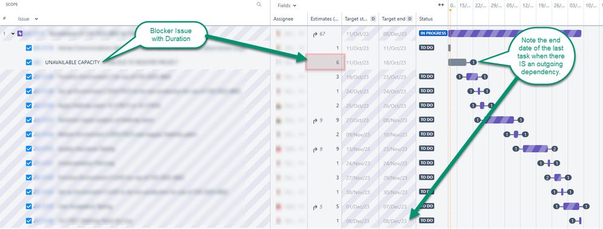Click dependency badge on UNAVAILABLE CAPACITY bar
Viewport: 603px width, 229px height.
473,62
